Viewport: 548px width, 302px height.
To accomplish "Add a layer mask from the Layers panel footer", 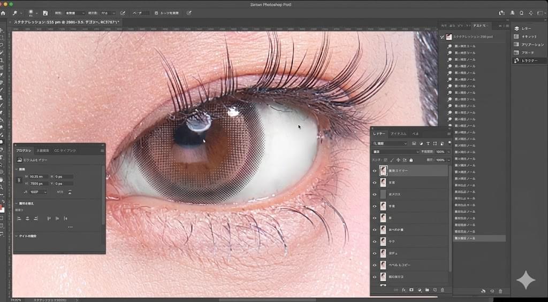I will tap(411, 290).
